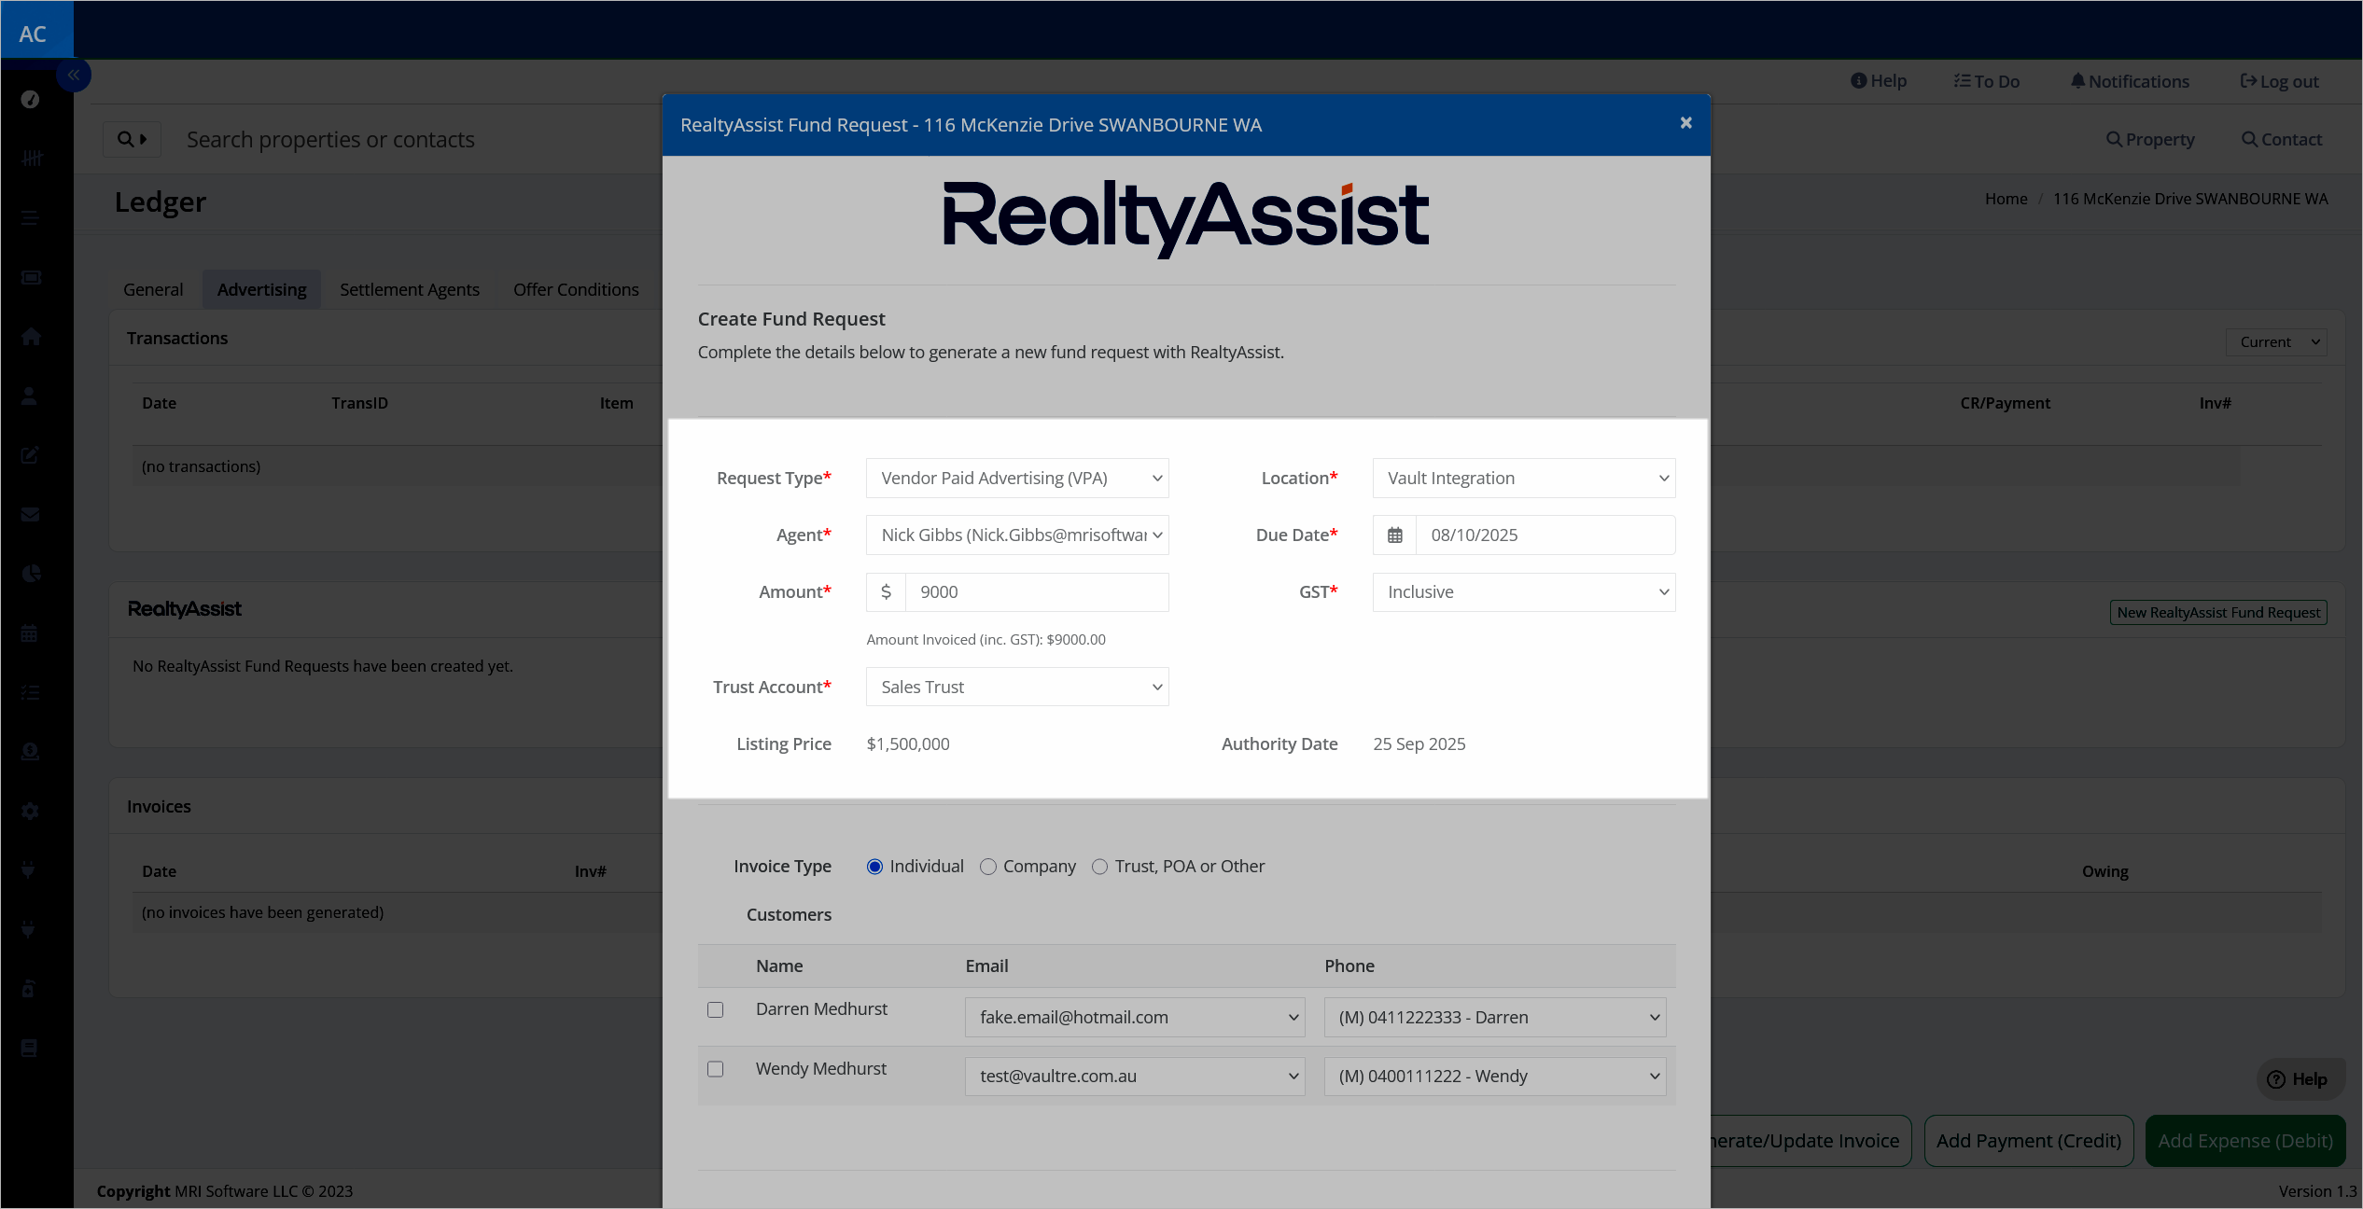Click the Listing Price value $1,500,000
The height and width of the screenshot is (1209, 2363).
(x=908, y=744)
